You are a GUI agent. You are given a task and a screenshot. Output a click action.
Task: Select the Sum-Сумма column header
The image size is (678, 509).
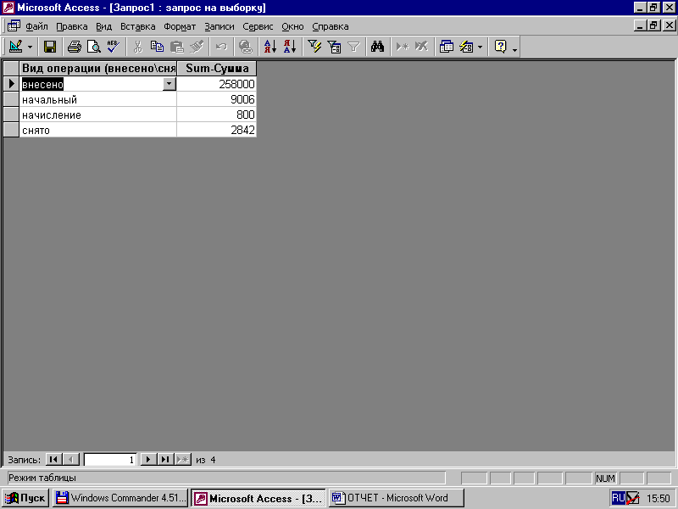point(217,69)
